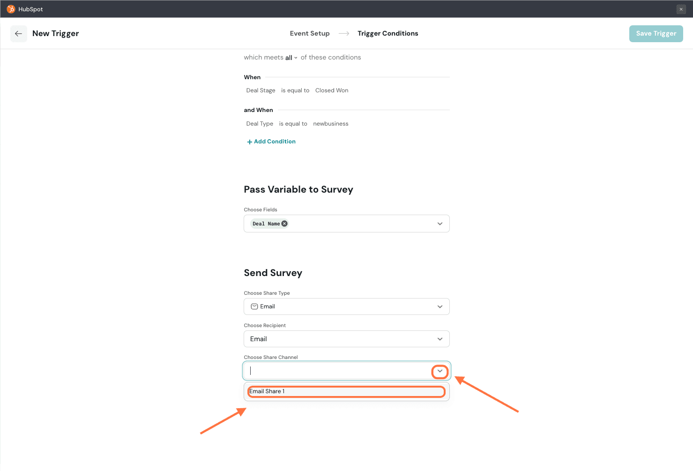Click the newbusiness condition value
693x471 pixels.
pos(330,124)
